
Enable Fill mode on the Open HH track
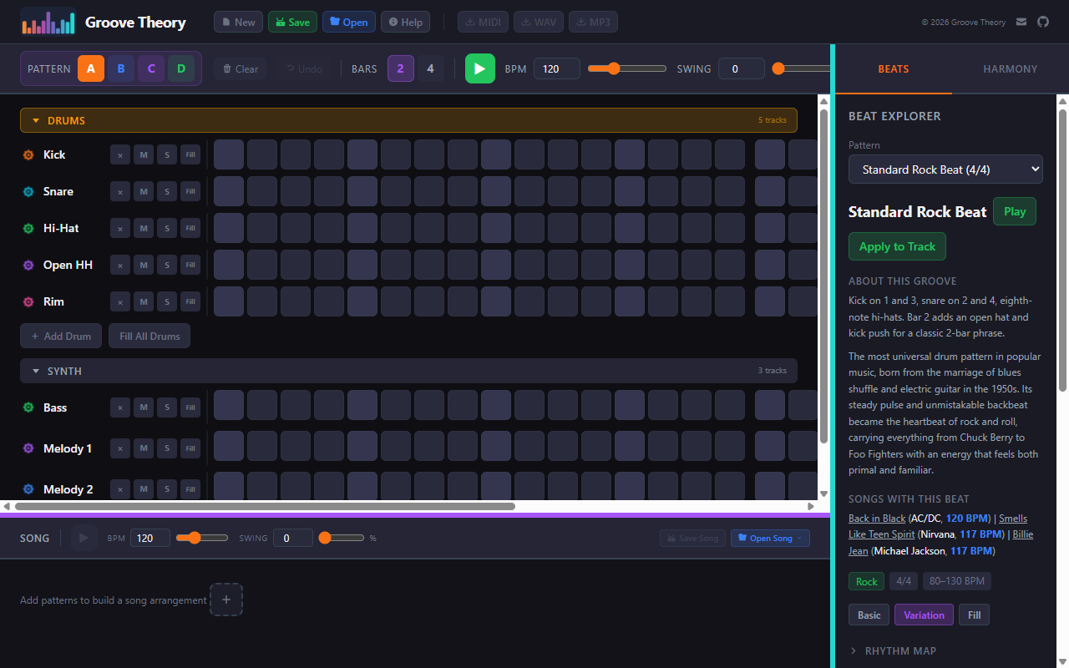[190, 265]
